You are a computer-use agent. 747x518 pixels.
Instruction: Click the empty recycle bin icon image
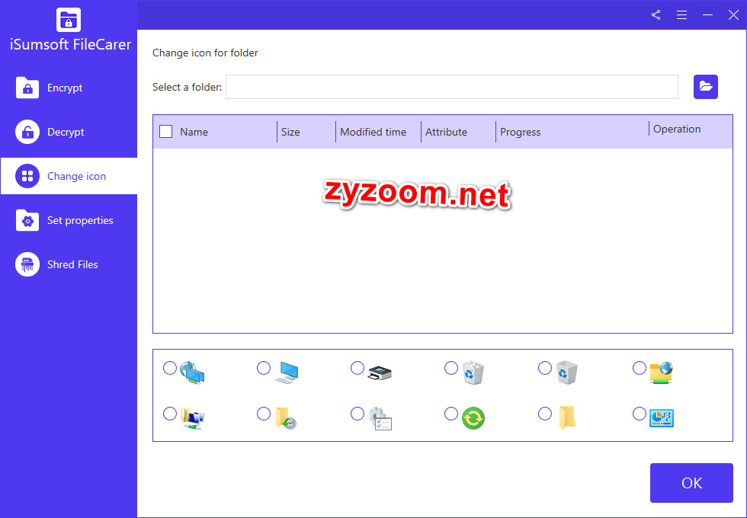(x=567, y=373)
